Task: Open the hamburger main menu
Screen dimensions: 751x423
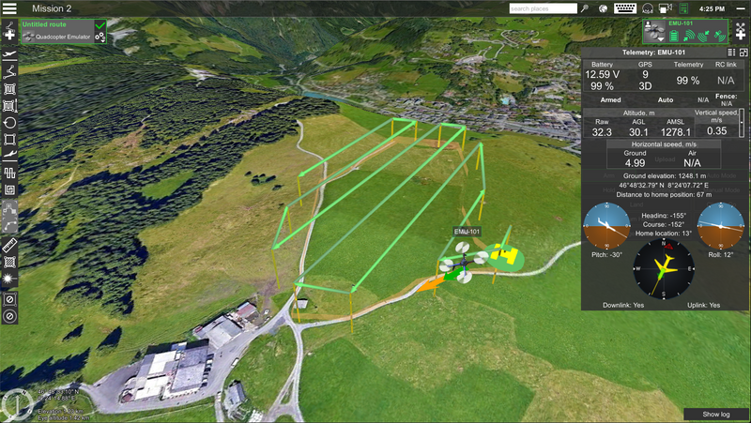Action: click(x=10, y=8)
